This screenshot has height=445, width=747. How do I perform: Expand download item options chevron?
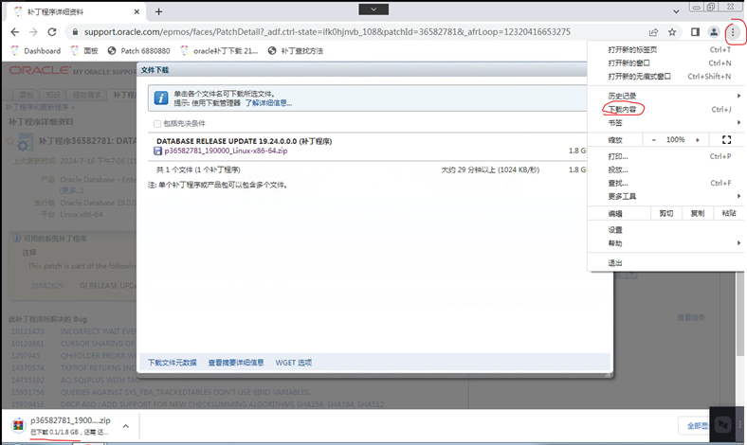126,426
